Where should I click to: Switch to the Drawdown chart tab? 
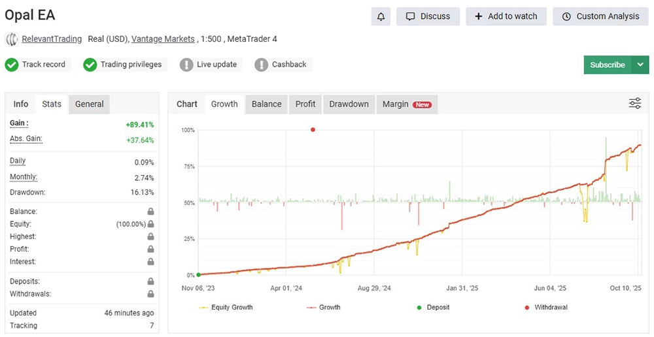click(x=349, y=104)
